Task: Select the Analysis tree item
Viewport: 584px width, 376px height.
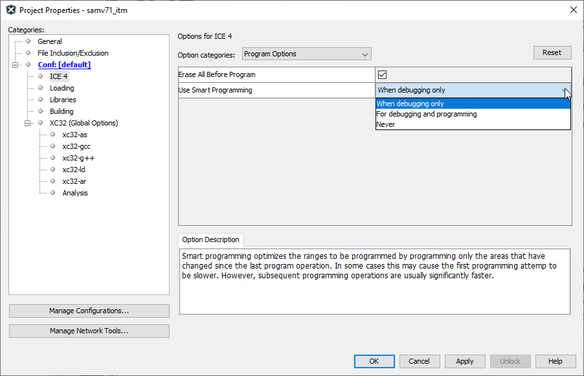Action: (75, 193)
